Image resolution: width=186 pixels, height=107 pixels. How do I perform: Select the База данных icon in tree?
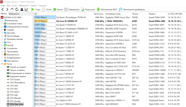tap(5, 61)
